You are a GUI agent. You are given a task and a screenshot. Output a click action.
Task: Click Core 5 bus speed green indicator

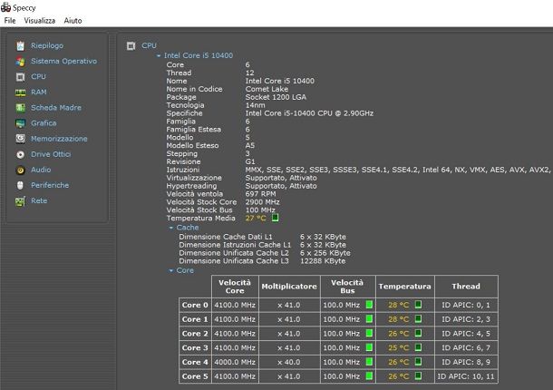click(x=369, y=376)
